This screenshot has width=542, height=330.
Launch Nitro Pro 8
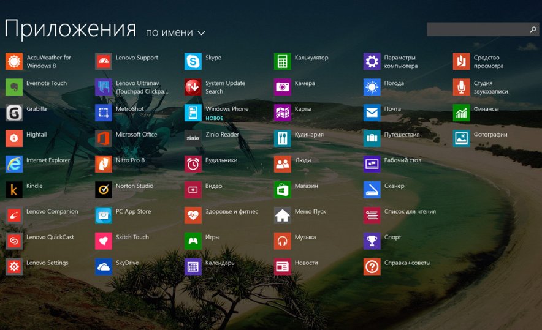(x=104, y=164)
